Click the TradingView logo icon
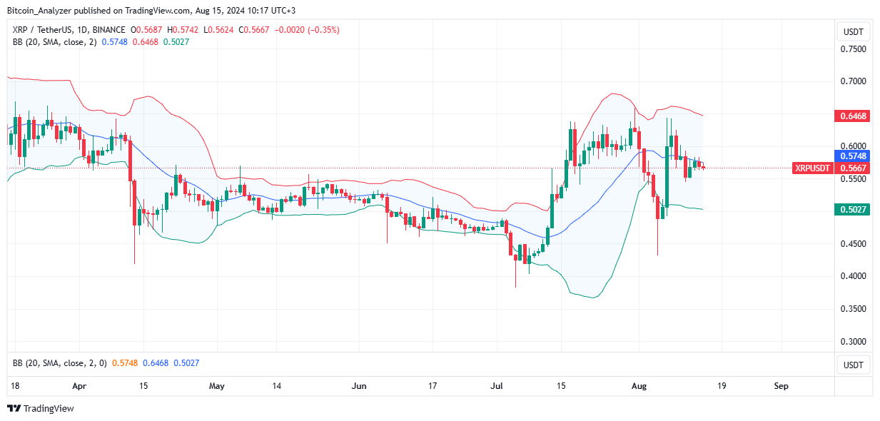This screenshot has width=880, height=421. [14, 409]
